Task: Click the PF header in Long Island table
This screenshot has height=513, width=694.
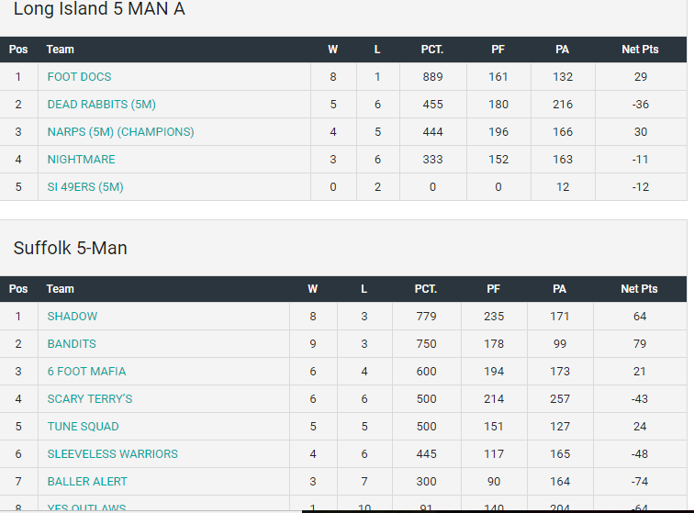Action: 498,50
